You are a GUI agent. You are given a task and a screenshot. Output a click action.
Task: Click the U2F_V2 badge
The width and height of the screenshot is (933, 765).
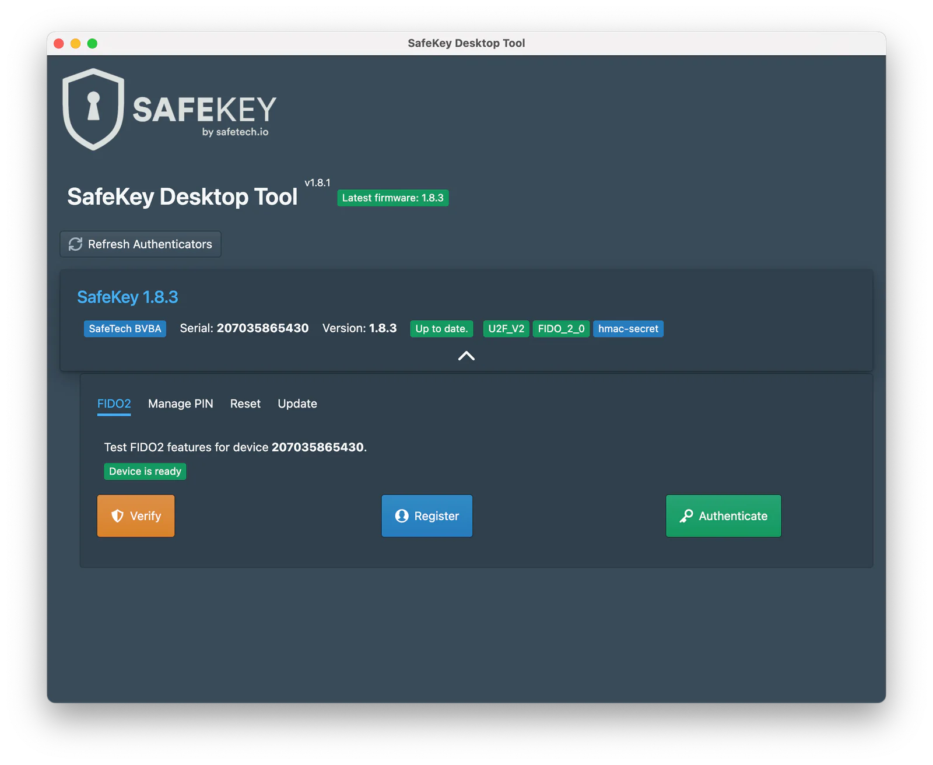click(507, 329)
